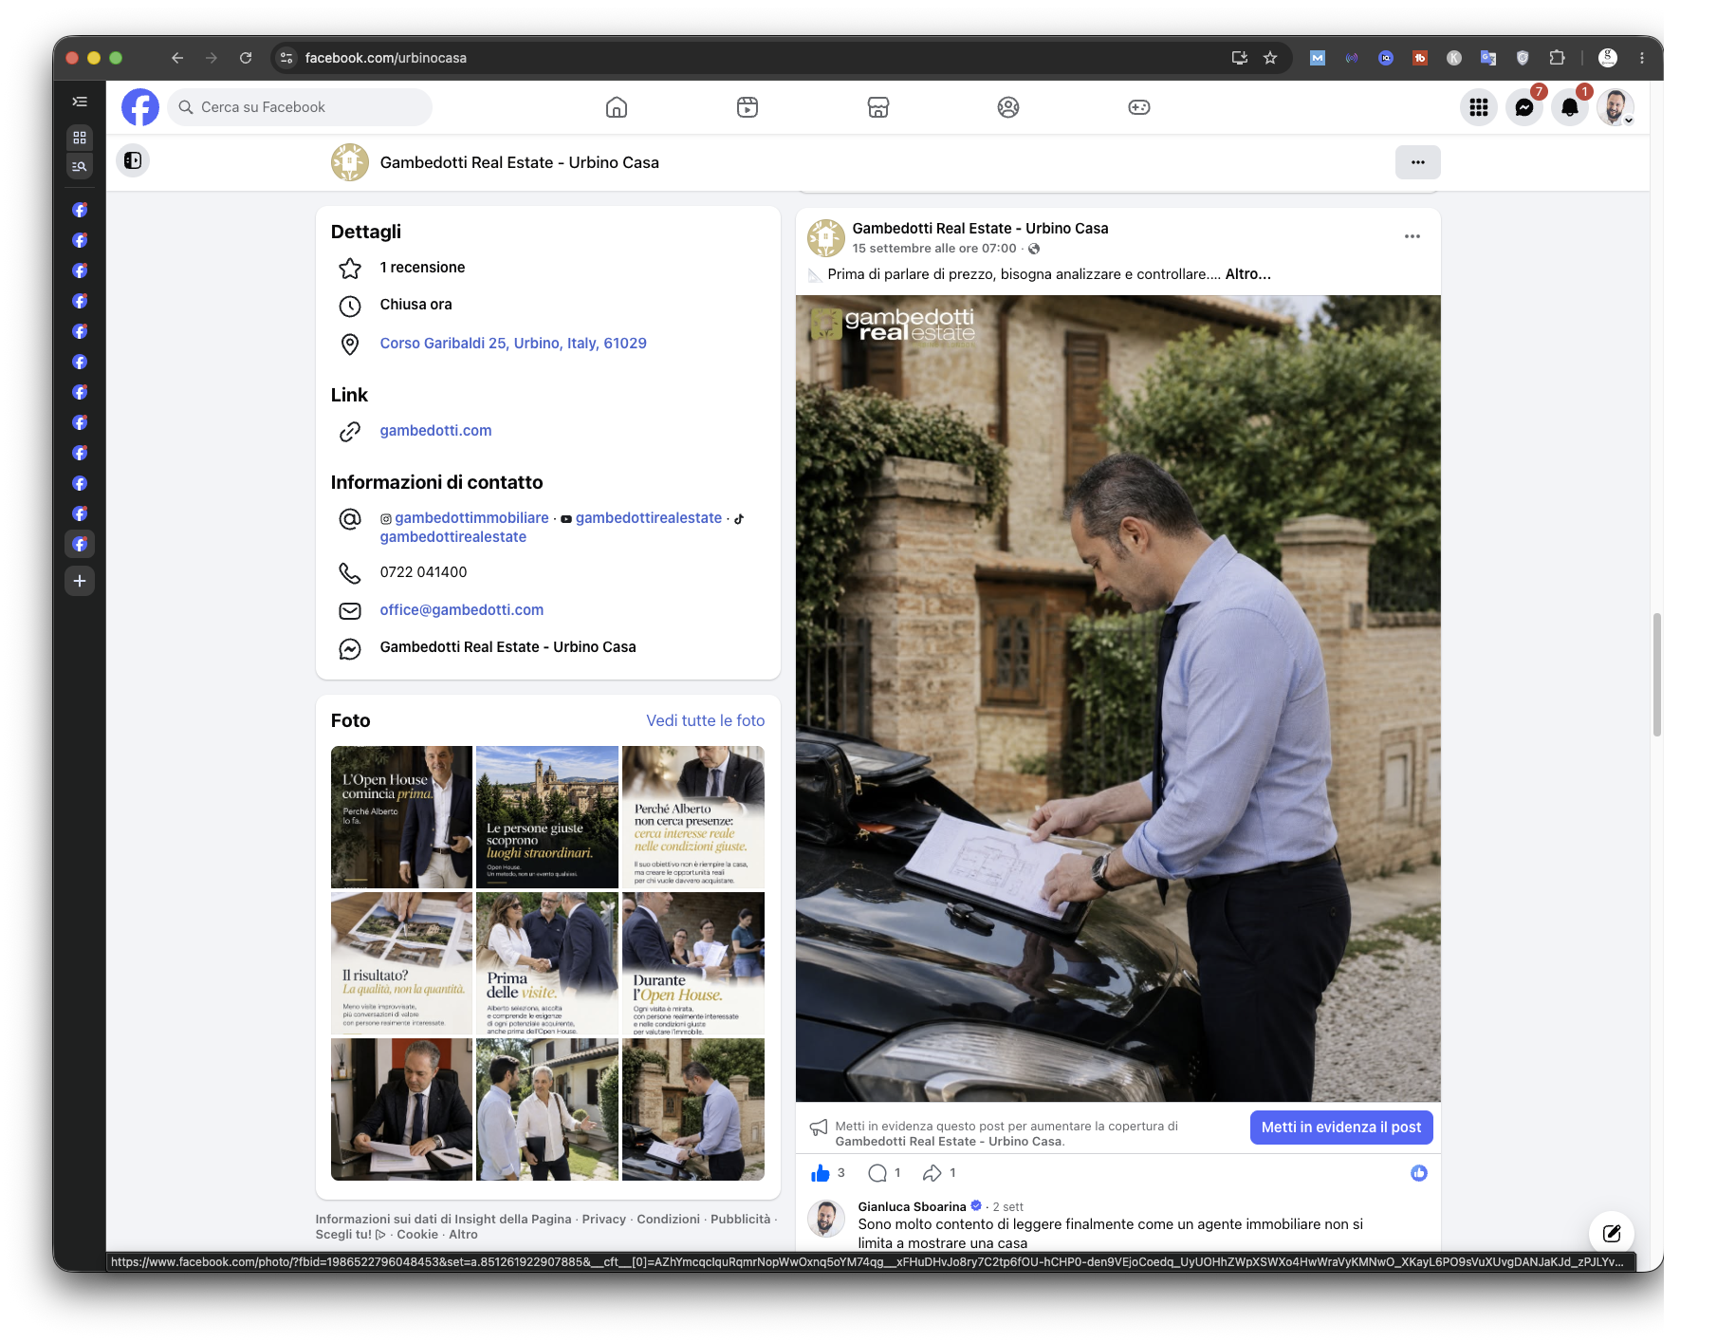The width and height of the screenshot is (1717, 1342).
Task: Open browser extensions puzzle icon
Action: [1557, 58]
